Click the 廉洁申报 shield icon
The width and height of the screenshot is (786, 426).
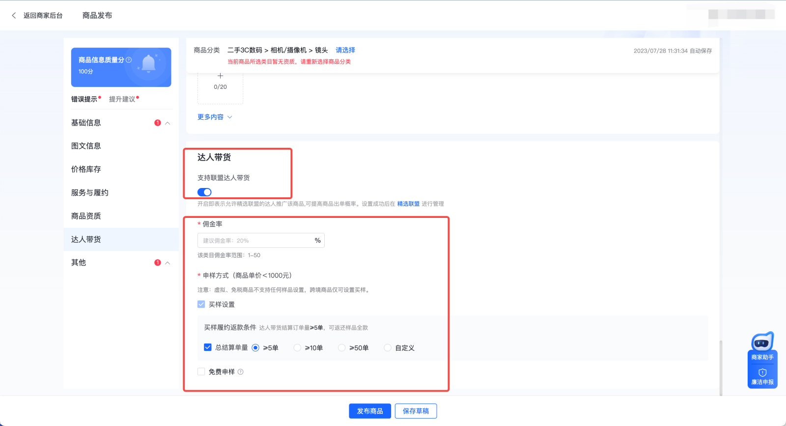pyautogui.click(x=762, y=373)
